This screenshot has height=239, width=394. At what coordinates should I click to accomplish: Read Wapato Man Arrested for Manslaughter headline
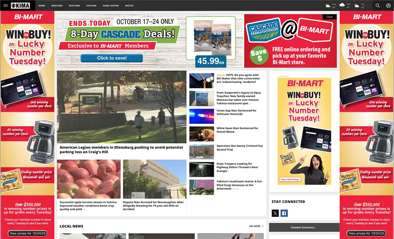coord(153,206)
